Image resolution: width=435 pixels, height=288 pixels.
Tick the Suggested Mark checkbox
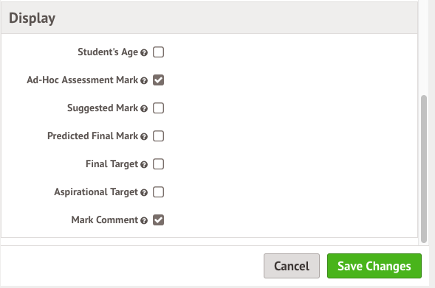click(x=158, y=108)
